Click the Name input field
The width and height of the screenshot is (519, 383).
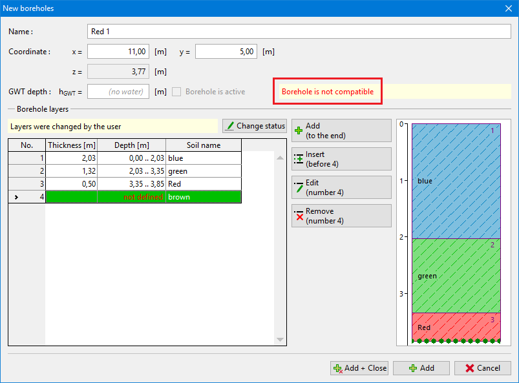299,32
